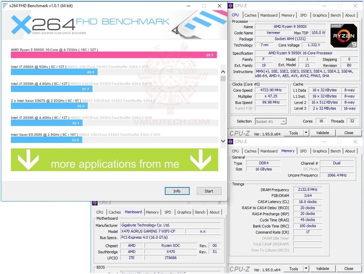
Task: Click the memory Type value 'DDR4'
Action: (x=263, y=163)
